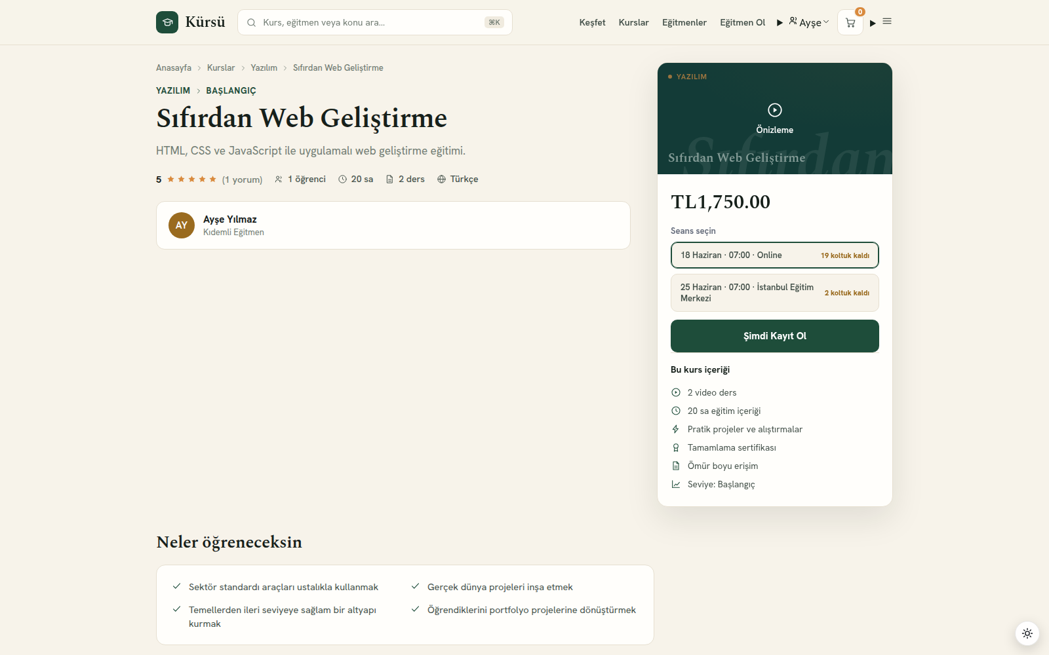Select the 18 Haziran Online session
Image resolution: width=1049 pixels, height=655 pixels.
click(x=775, y=255)
